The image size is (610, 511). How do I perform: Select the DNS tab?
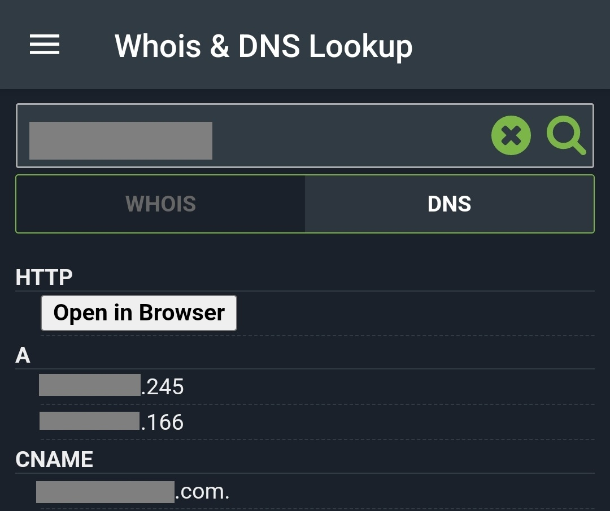pyautogui.click(x=449, y=204)
